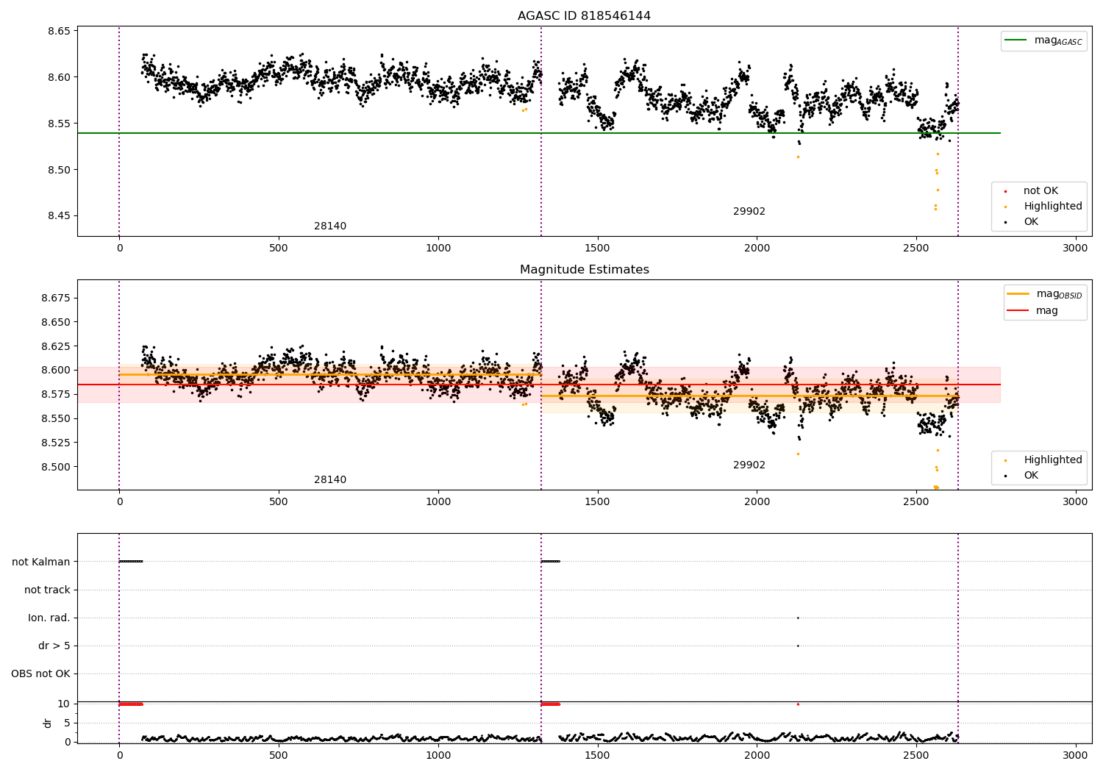Screen dimensions: 1103x772
Task: Click the mag OBSID legend entry
Action: click(1045, 294)
